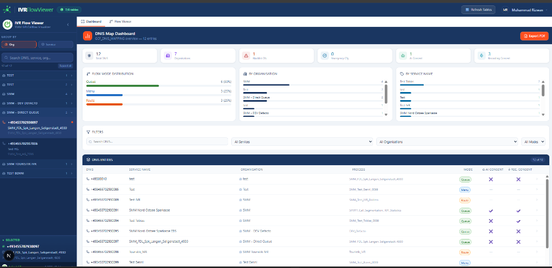Click the red warning Blacklist card icon

(246, 55)
